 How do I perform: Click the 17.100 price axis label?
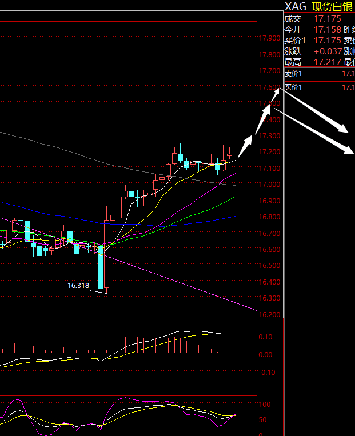[x=269, y=168]
